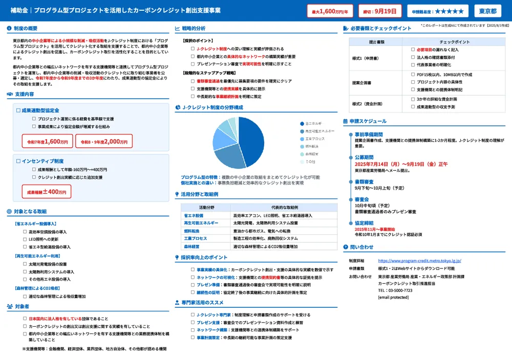Tick the プロジェクト内容の具体性 checkbox

(413, 82)
